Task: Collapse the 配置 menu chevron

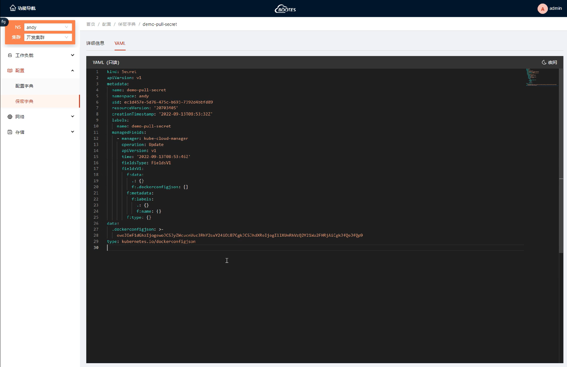Action: click(72, 71)
